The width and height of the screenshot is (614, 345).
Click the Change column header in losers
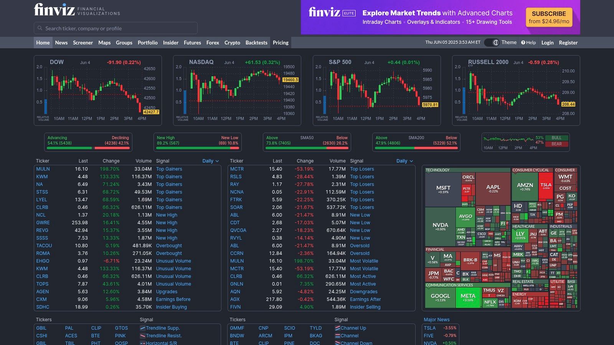tap(305, 161)
